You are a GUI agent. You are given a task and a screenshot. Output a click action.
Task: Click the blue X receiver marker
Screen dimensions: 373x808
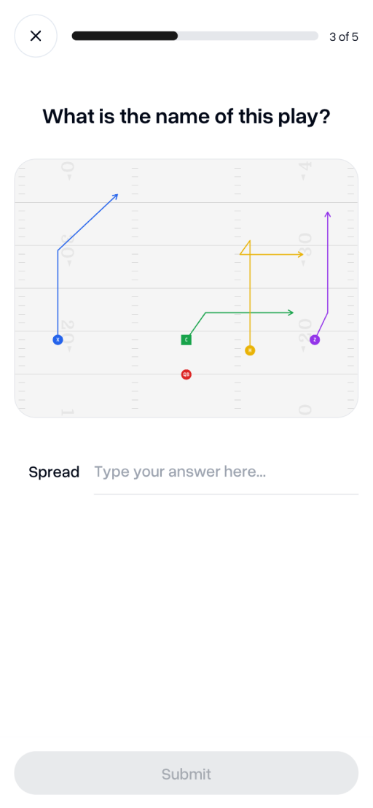[58, 339]
